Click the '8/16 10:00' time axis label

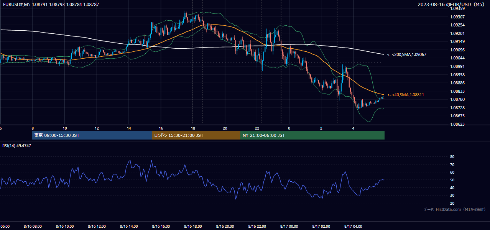pyautogui.click(x=64, y=227)
